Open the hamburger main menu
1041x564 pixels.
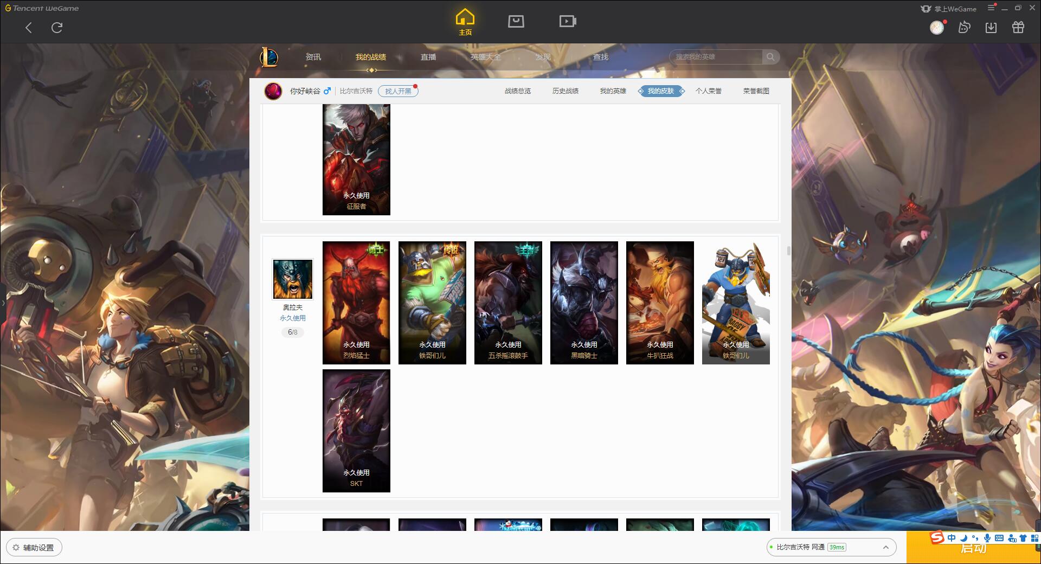[x=991, y=8]
